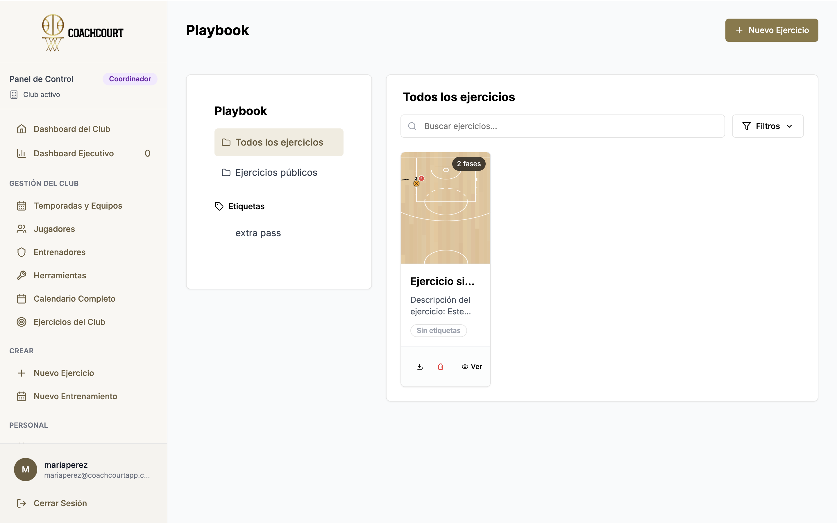Open Calendario Completo from the sidebar
The width and height of the screenshot is (837, 523).
click(75, 298)
